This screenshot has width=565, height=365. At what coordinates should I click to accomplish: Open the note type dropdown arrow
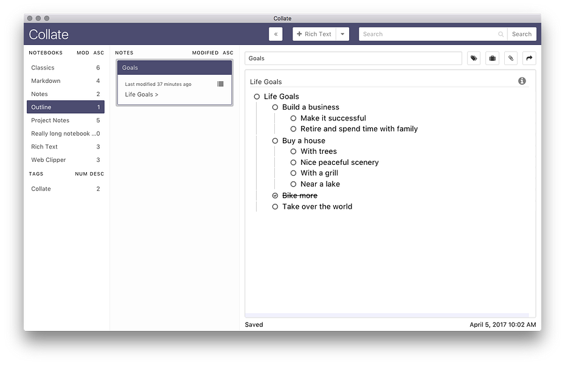point(342,34)
